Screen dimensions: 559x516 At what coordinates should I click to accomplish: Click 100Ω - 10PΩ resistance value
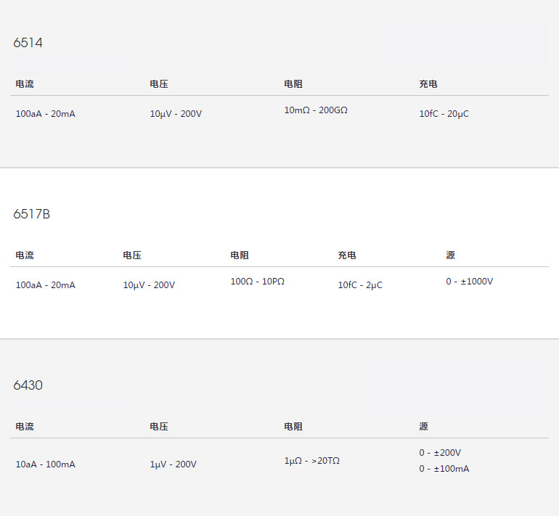point(258,282)
